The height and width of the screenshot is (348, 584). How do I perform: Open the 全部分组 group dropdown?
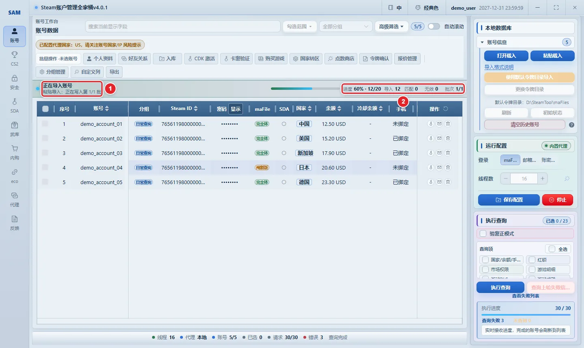(x=346, y=26)
